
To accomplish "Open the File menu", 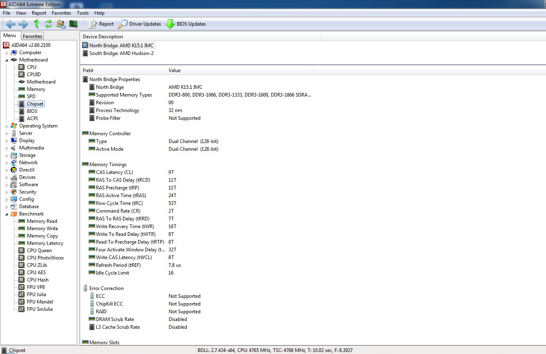I will (7, 13).
